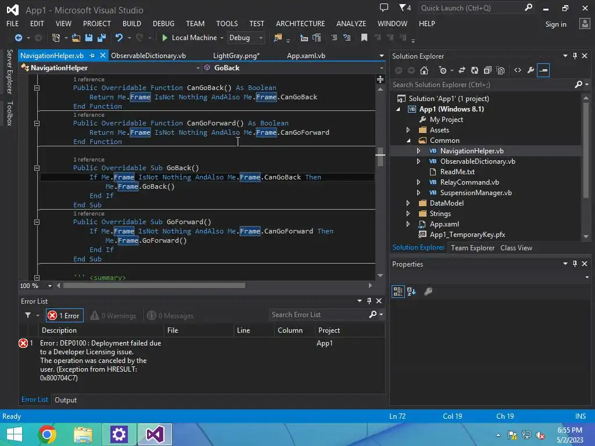This screenshot has width=595, height=446.
Task: Open the Server Explorer side panel
Action: [10, 71]
